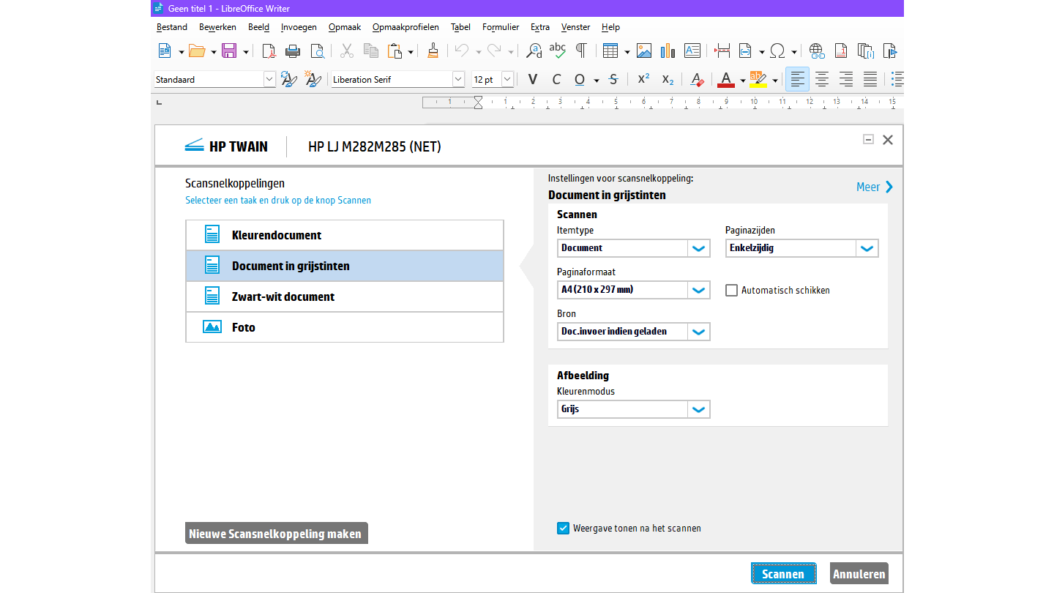Clear direct formatting with the eraser icon
This screenshot has width=1054, height=593.
[697, 79]
